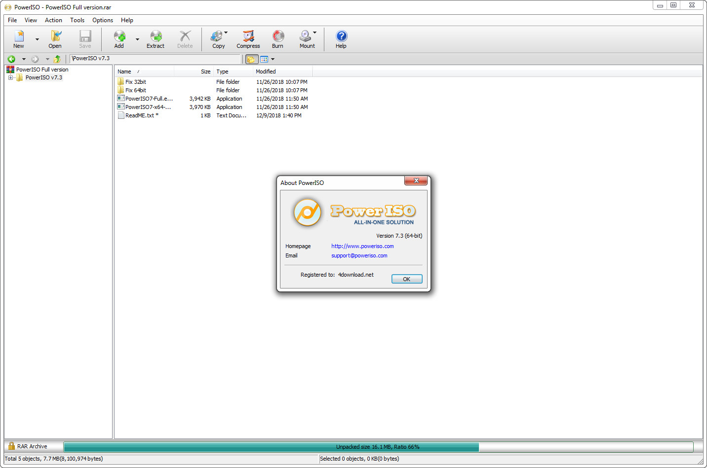Click the 3,942 KB size cell

(200, 99)
